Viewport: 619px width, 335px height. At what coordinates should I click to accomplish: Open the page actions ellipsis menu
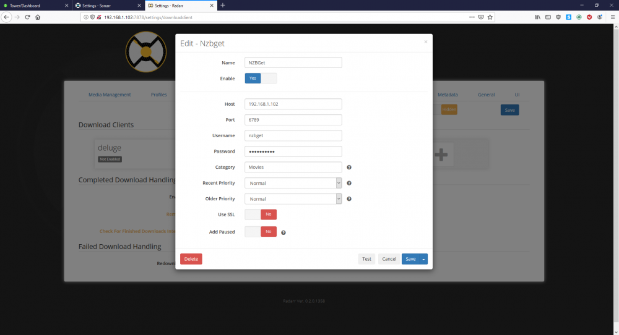(x=472, y=17)
